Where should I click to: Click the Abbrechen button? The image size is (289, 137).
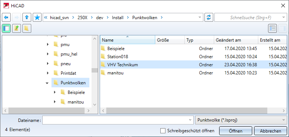271,131
